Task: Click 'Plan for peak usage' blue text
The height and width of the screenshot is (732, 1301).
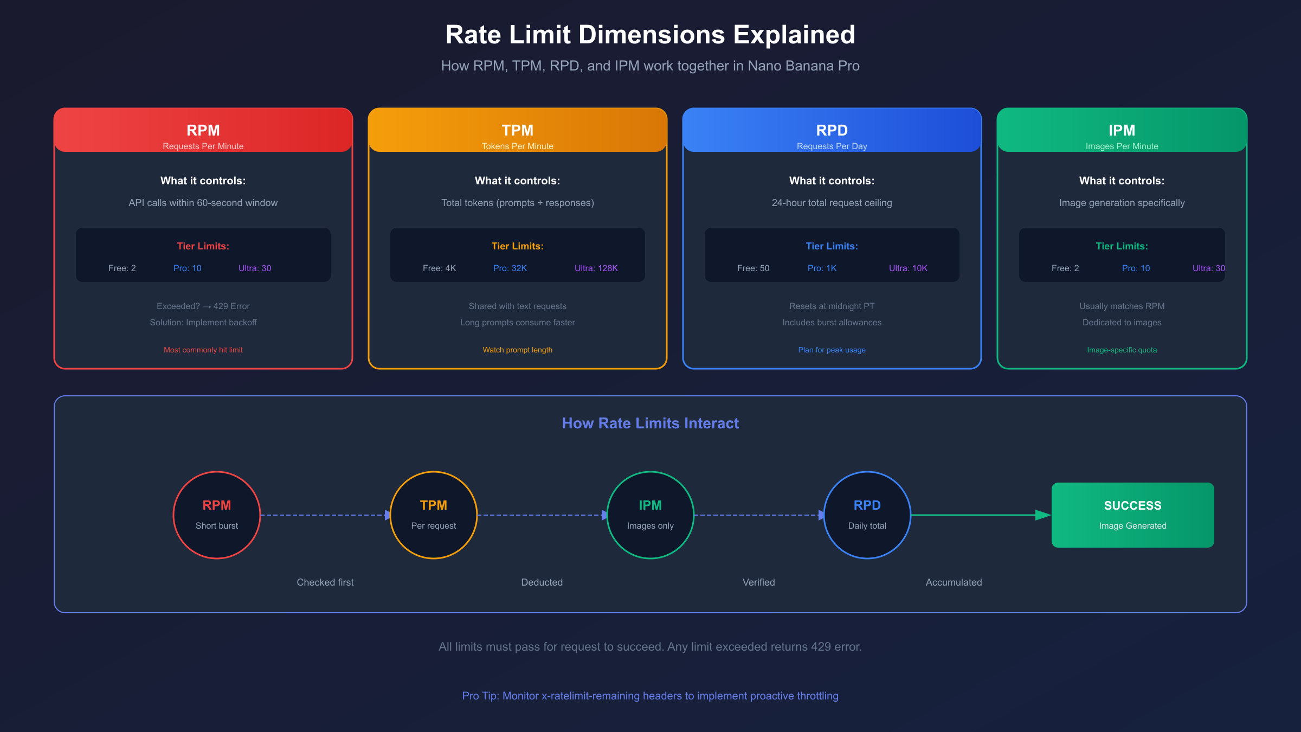Action: [x=832, y=350]
